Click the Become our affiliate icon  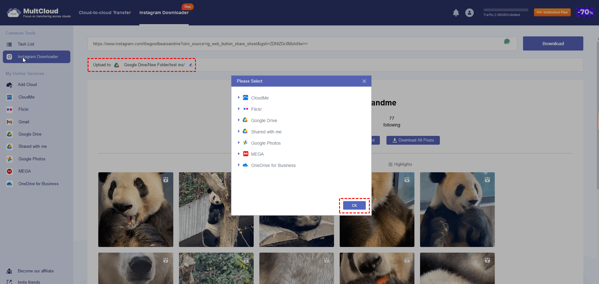click(9, 271)
